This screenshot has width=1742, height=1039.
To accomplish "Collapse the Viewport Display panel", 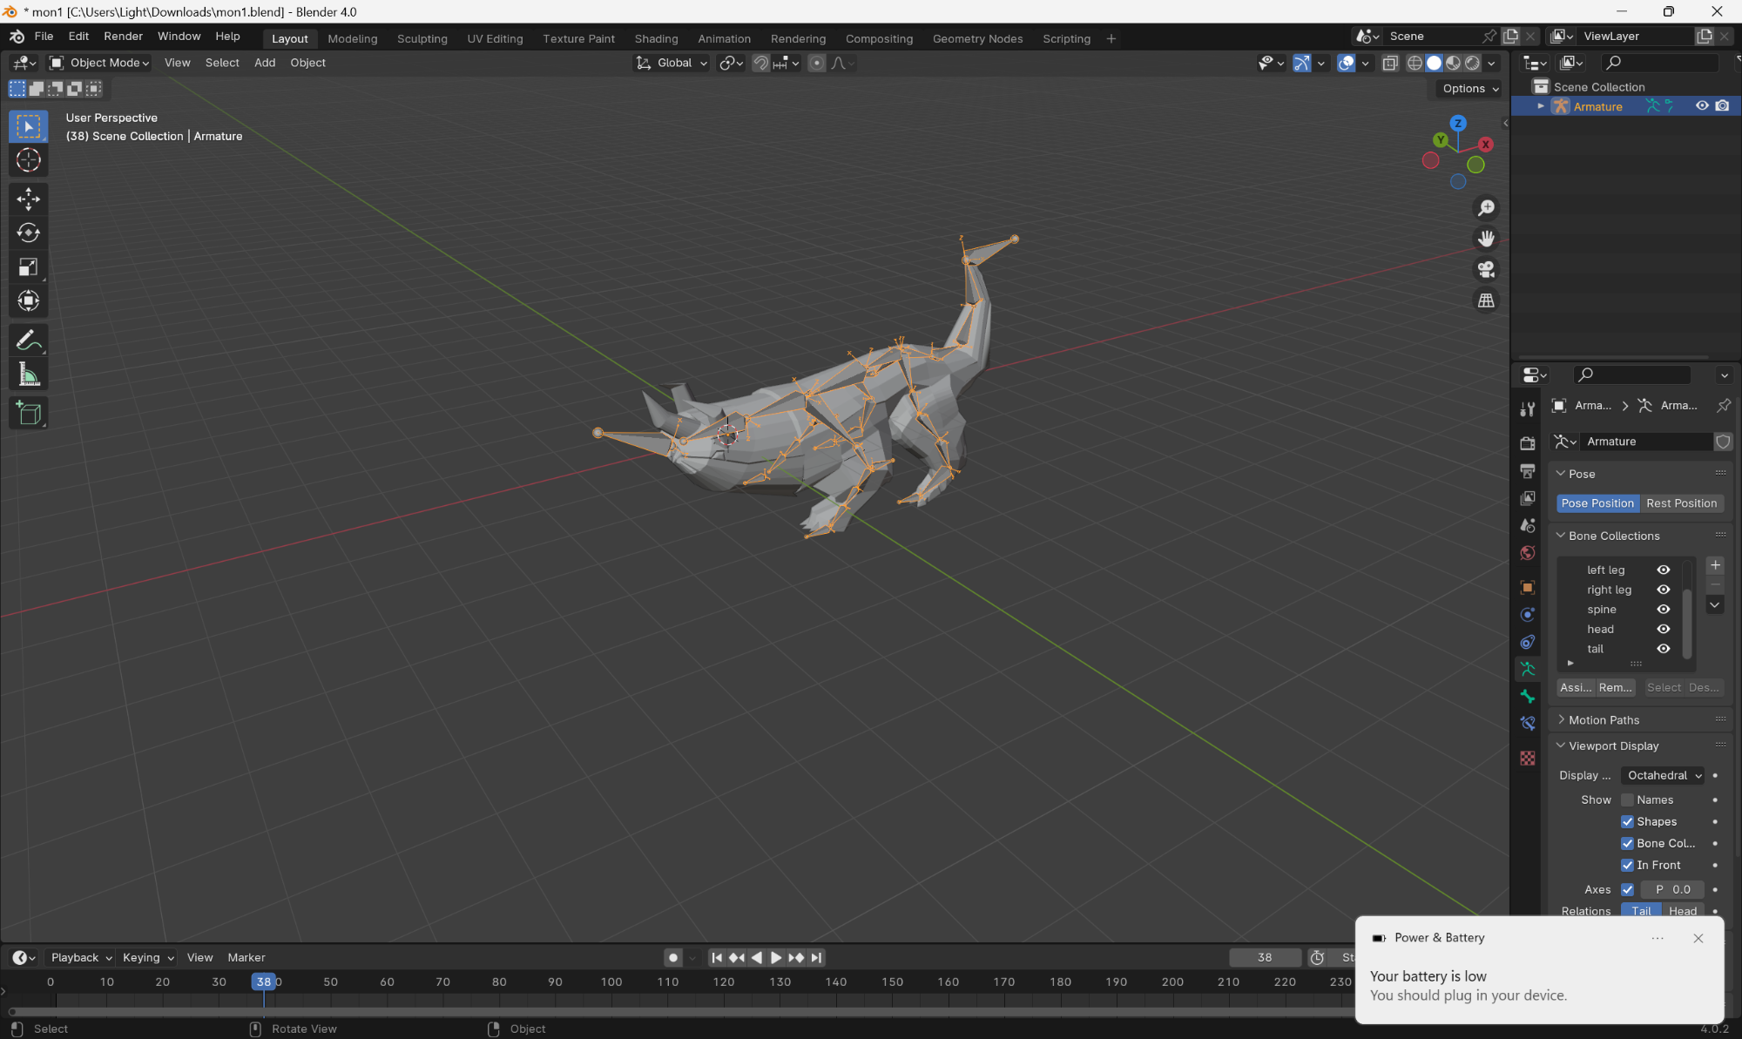I will 1561,746.
